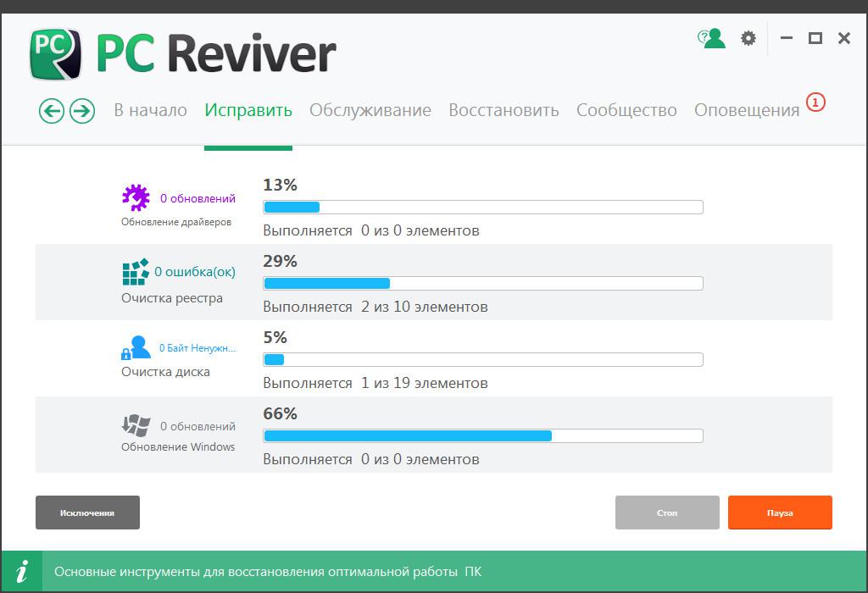Click the 66% percentage value
Viewport: 868px width, 593px height.
click(280, 413)
